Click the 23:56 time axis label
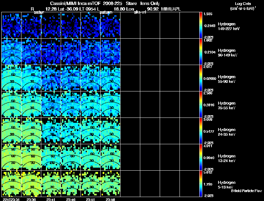The width and height of the screenshot is (264, 201). [x=110, y=199]
